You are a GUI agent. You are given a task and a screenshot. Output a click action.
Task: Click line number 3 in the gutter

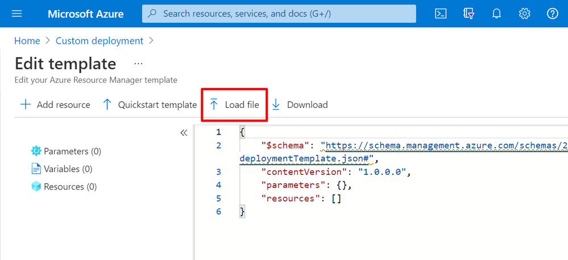(x=218, y=172)
